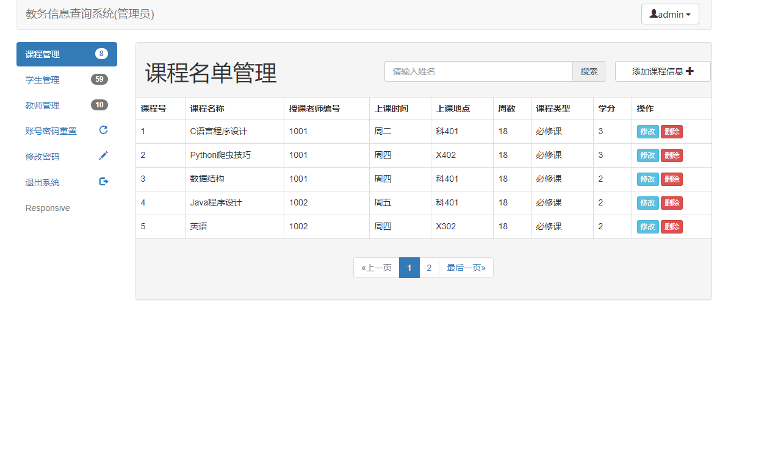The image size is (767, 453).
Task: Select 退出系统 to log out
Action: 43,182
